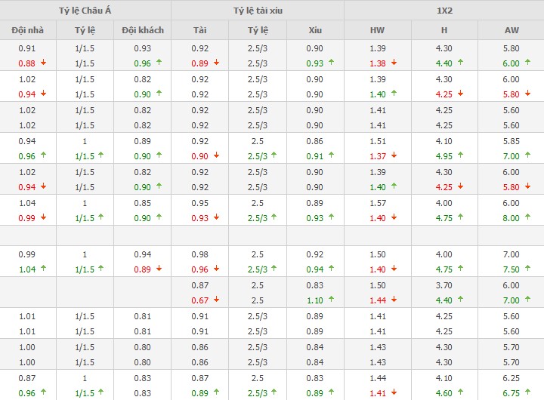This screenshot has width=544, height=400.
Task: Click the red down arrow beside 0.89 in Đội khách column
Action: click(159, 269)
